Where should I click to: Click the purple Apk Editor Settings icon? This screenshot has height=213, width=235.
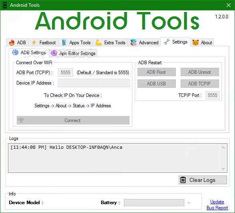point(54,53)
